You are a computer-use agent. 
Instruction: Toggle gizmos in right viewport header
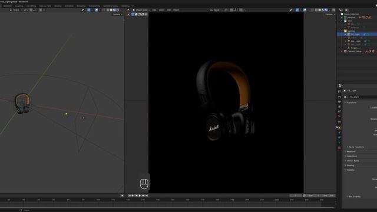[x=297, y=10]
